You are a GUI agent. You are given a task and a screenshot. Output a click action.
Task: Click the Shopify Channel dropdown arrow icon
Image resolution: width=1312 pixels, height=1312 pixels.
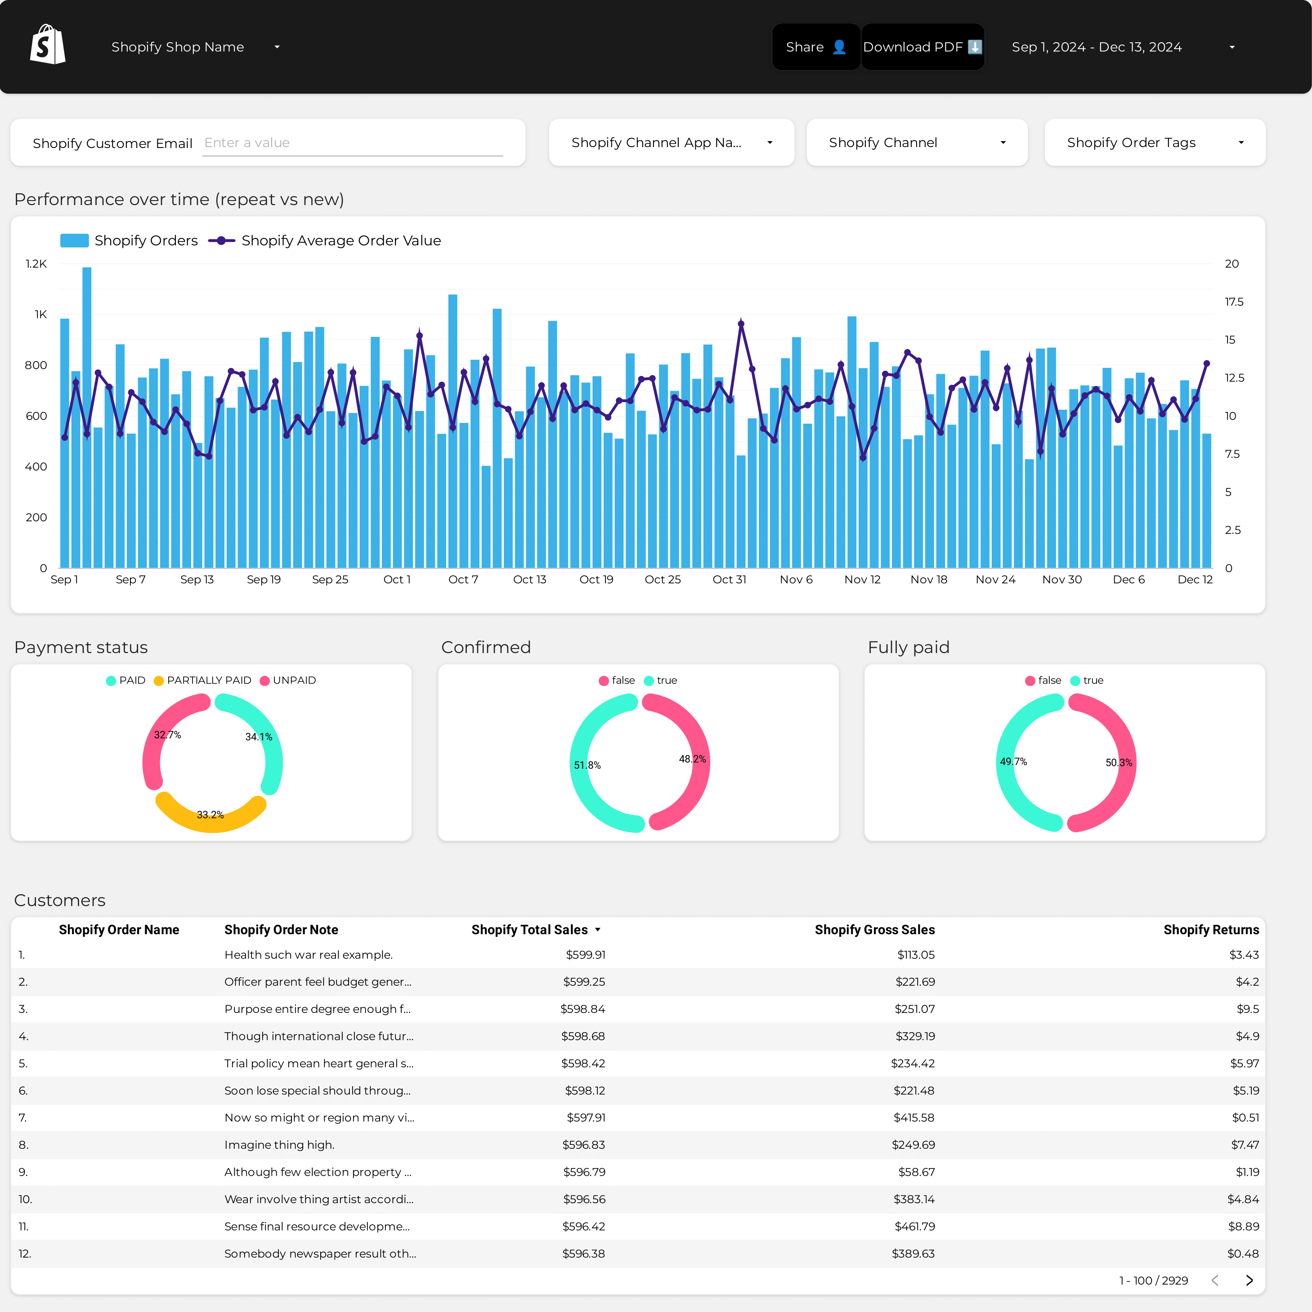[x=1003, y=143]
